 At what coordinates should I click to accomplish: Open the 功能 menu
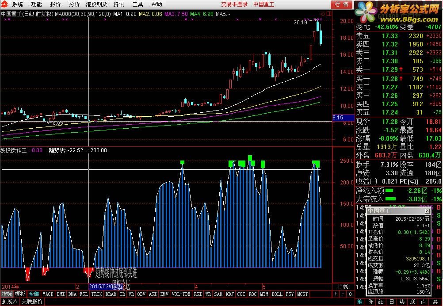click(36, 4)
